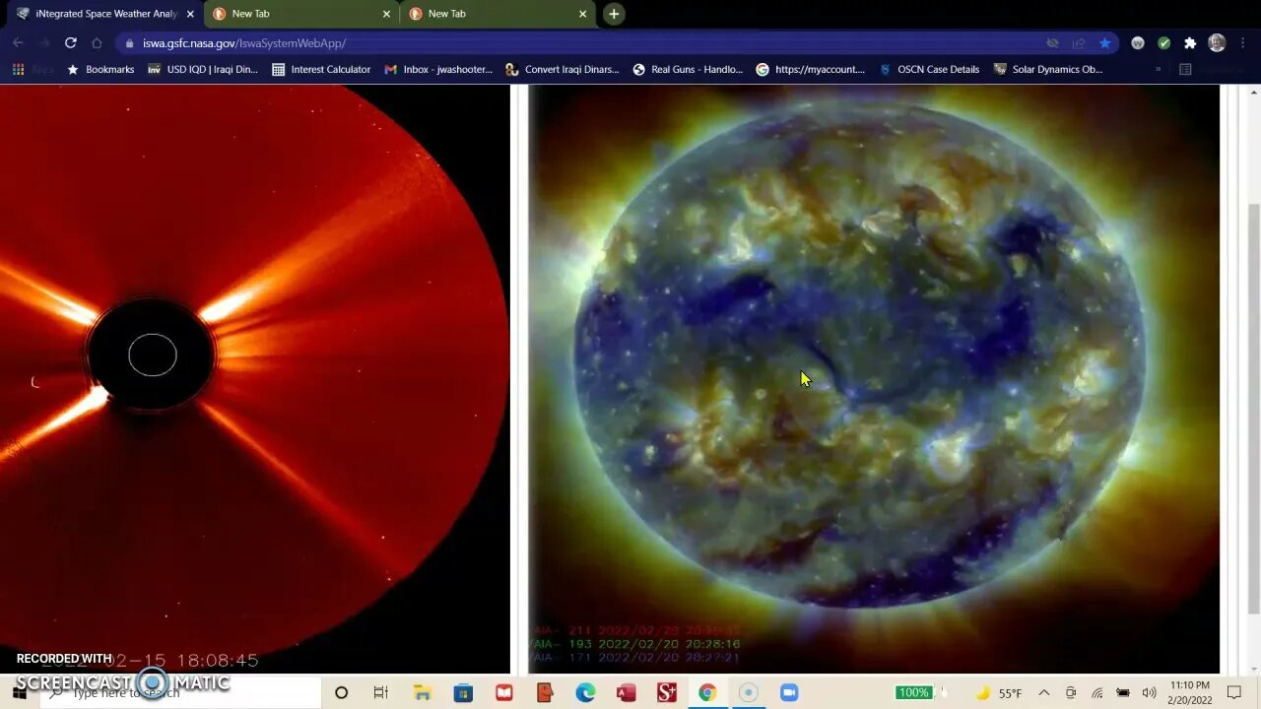Open the Interest Calculator bookmark

[321, 69]
